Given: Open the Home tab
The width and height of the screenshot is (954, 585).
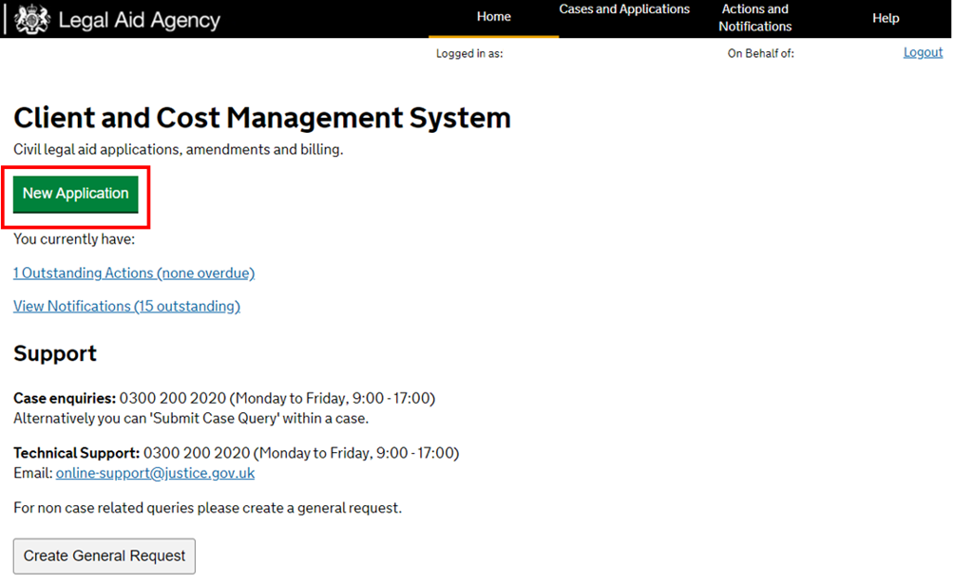Looking at the screenshot, I should click(x=493, y=17).
